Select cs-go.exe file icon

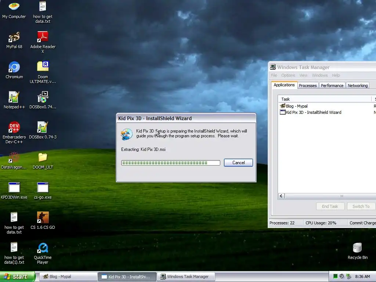coord(43,191)
